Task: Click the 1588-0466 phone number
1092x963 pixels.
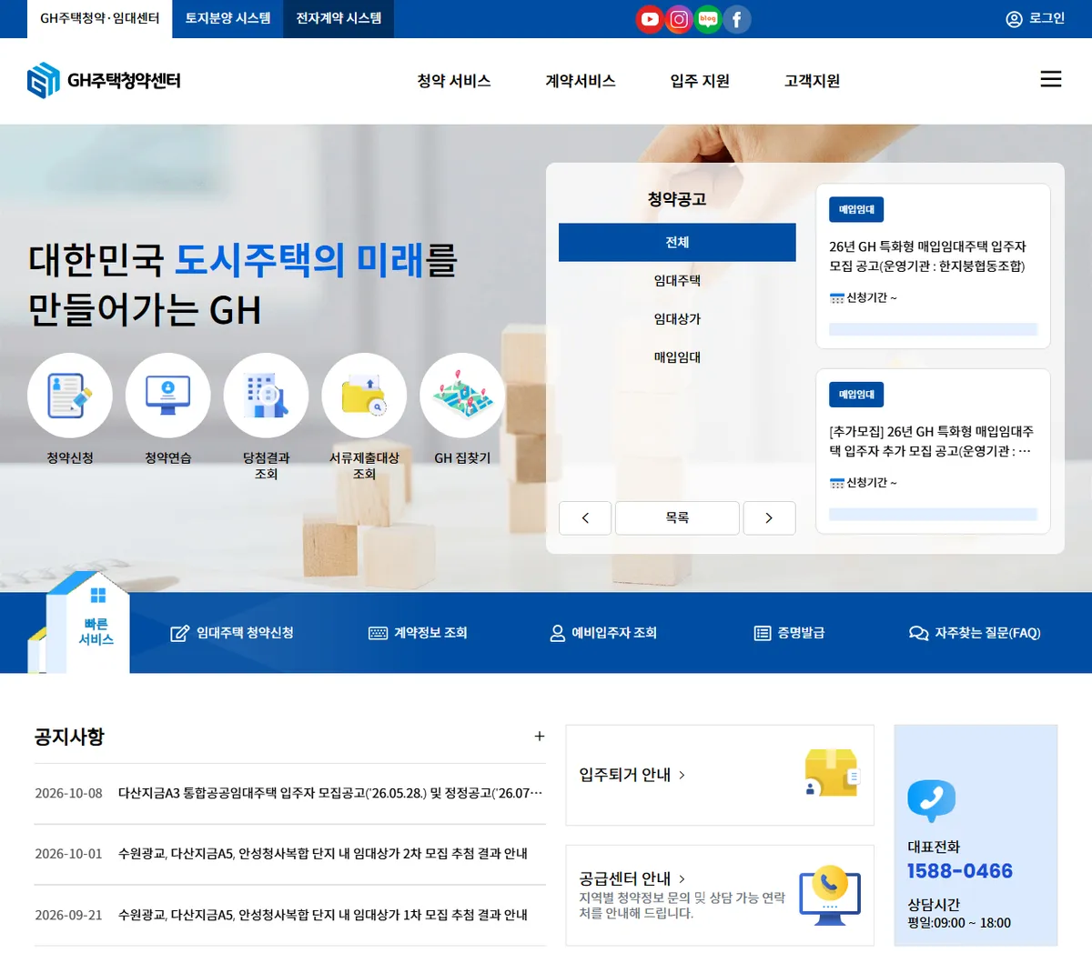Action: tap(960, 871)
